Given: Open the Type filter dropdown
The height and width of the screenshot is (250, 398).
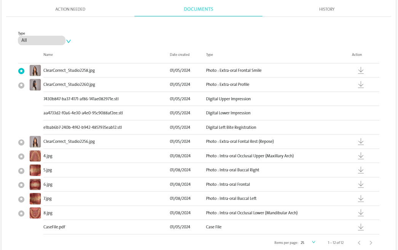Looking at the screenshot, I should 44,41.
